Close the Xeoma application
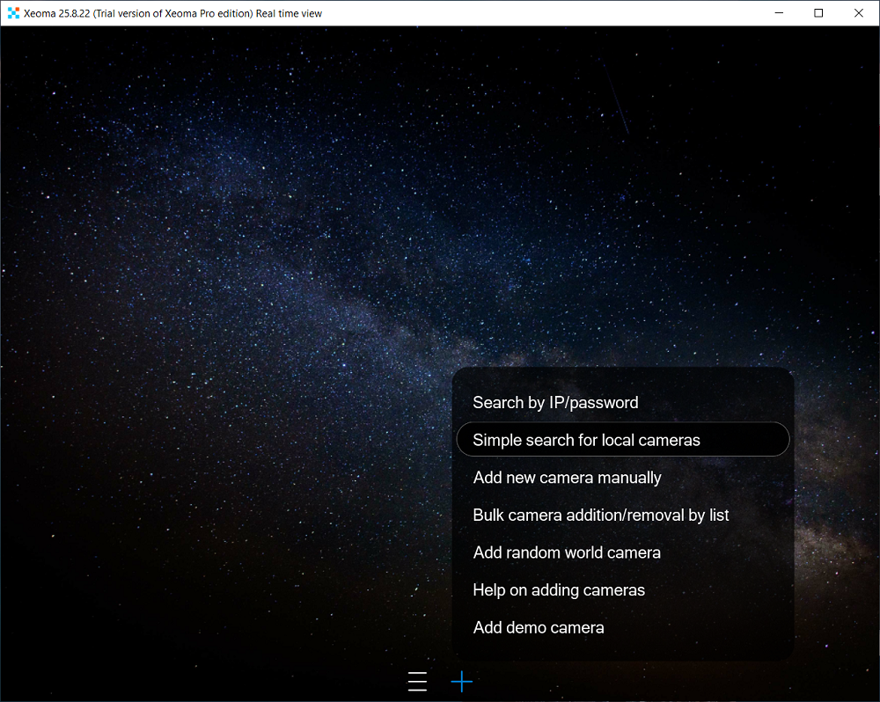 point(858,12)
